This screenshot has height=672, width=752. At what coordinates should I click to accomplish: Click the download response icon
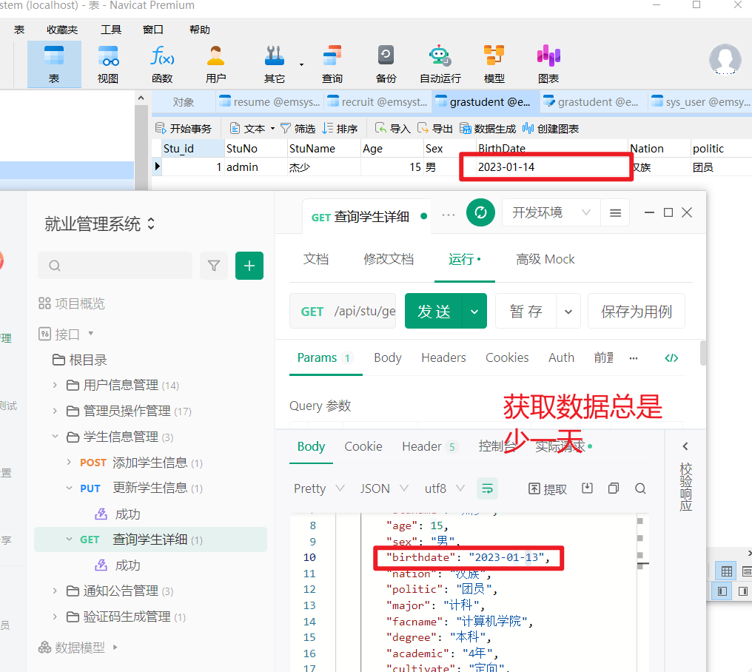pos(587,488)
